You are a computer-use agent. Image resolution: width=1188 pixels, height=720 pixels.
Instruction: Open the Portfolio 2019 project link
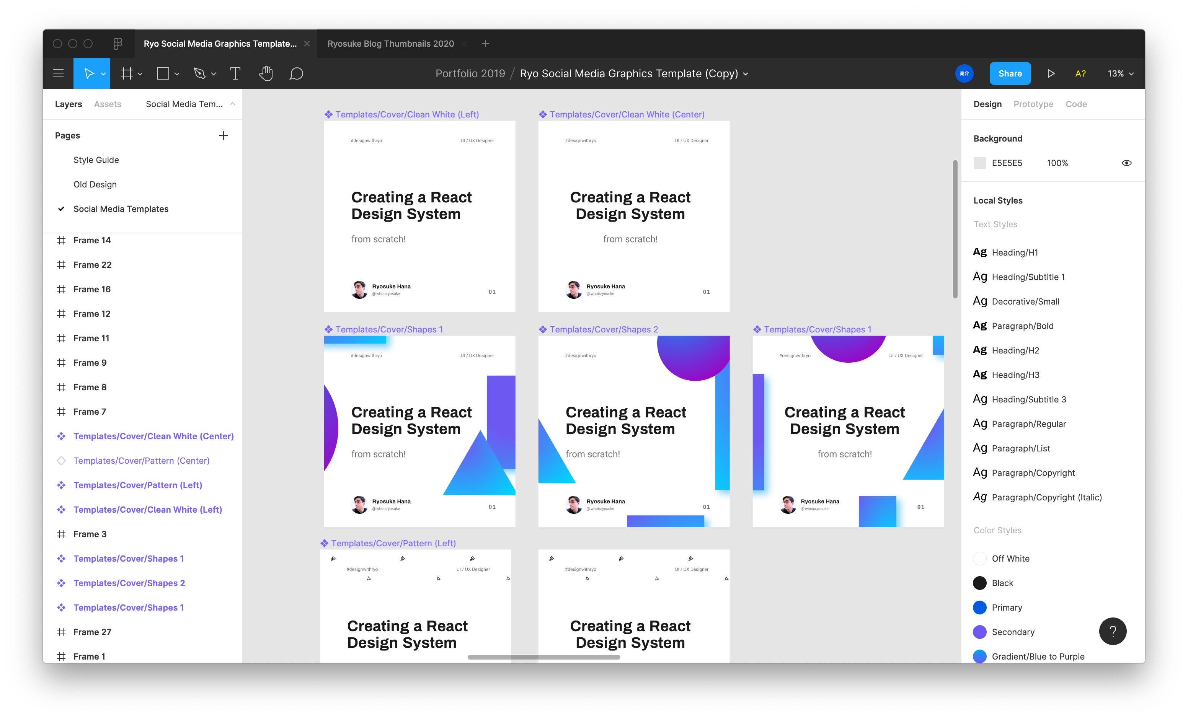tap(470, 73)
